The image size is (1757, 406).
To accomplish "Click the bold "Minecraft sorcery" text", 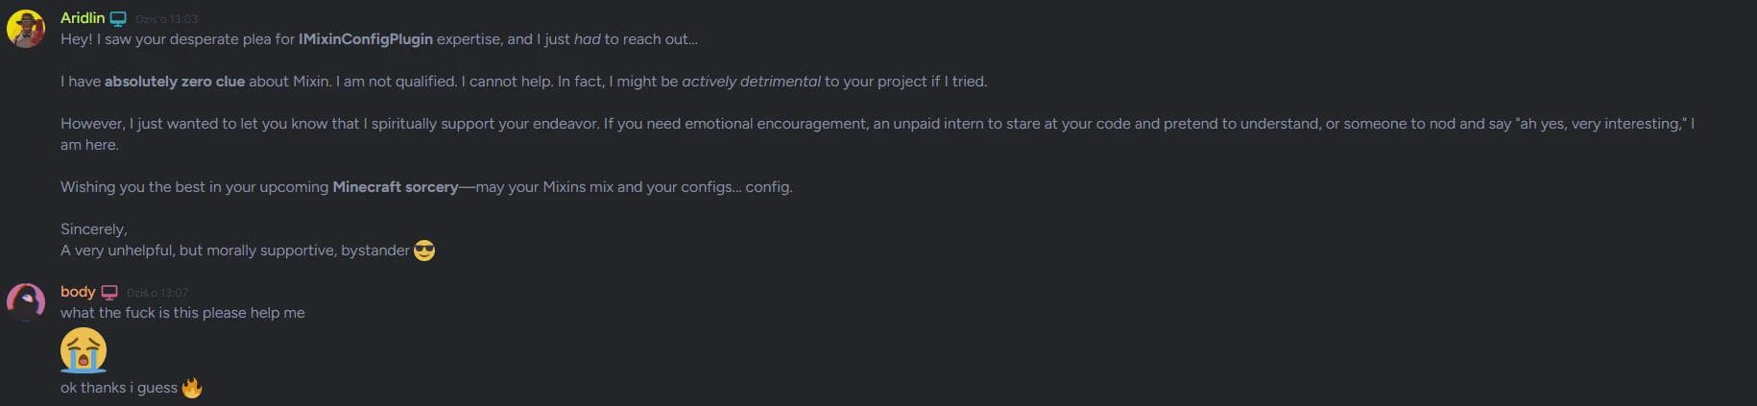I will [x=395, y=187].
